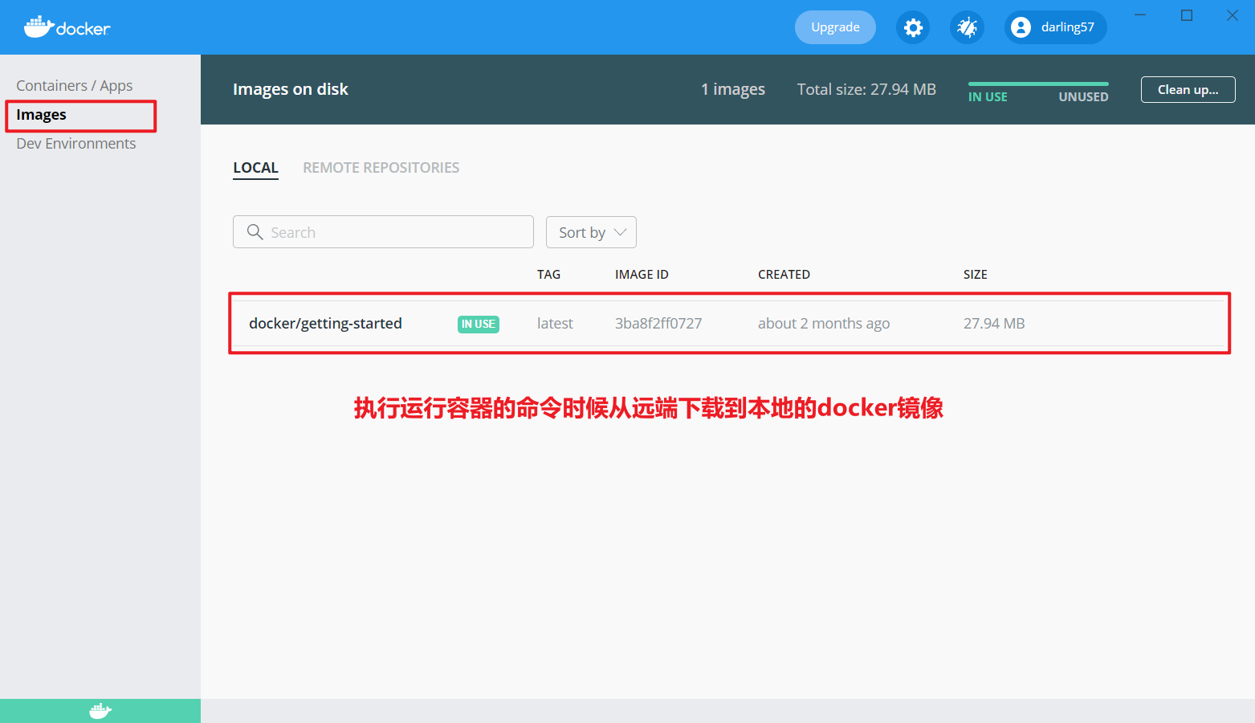Maximize the Docker Desktop window
This screenshot has width=1255, height=723.
click(x=1187, y=15)
